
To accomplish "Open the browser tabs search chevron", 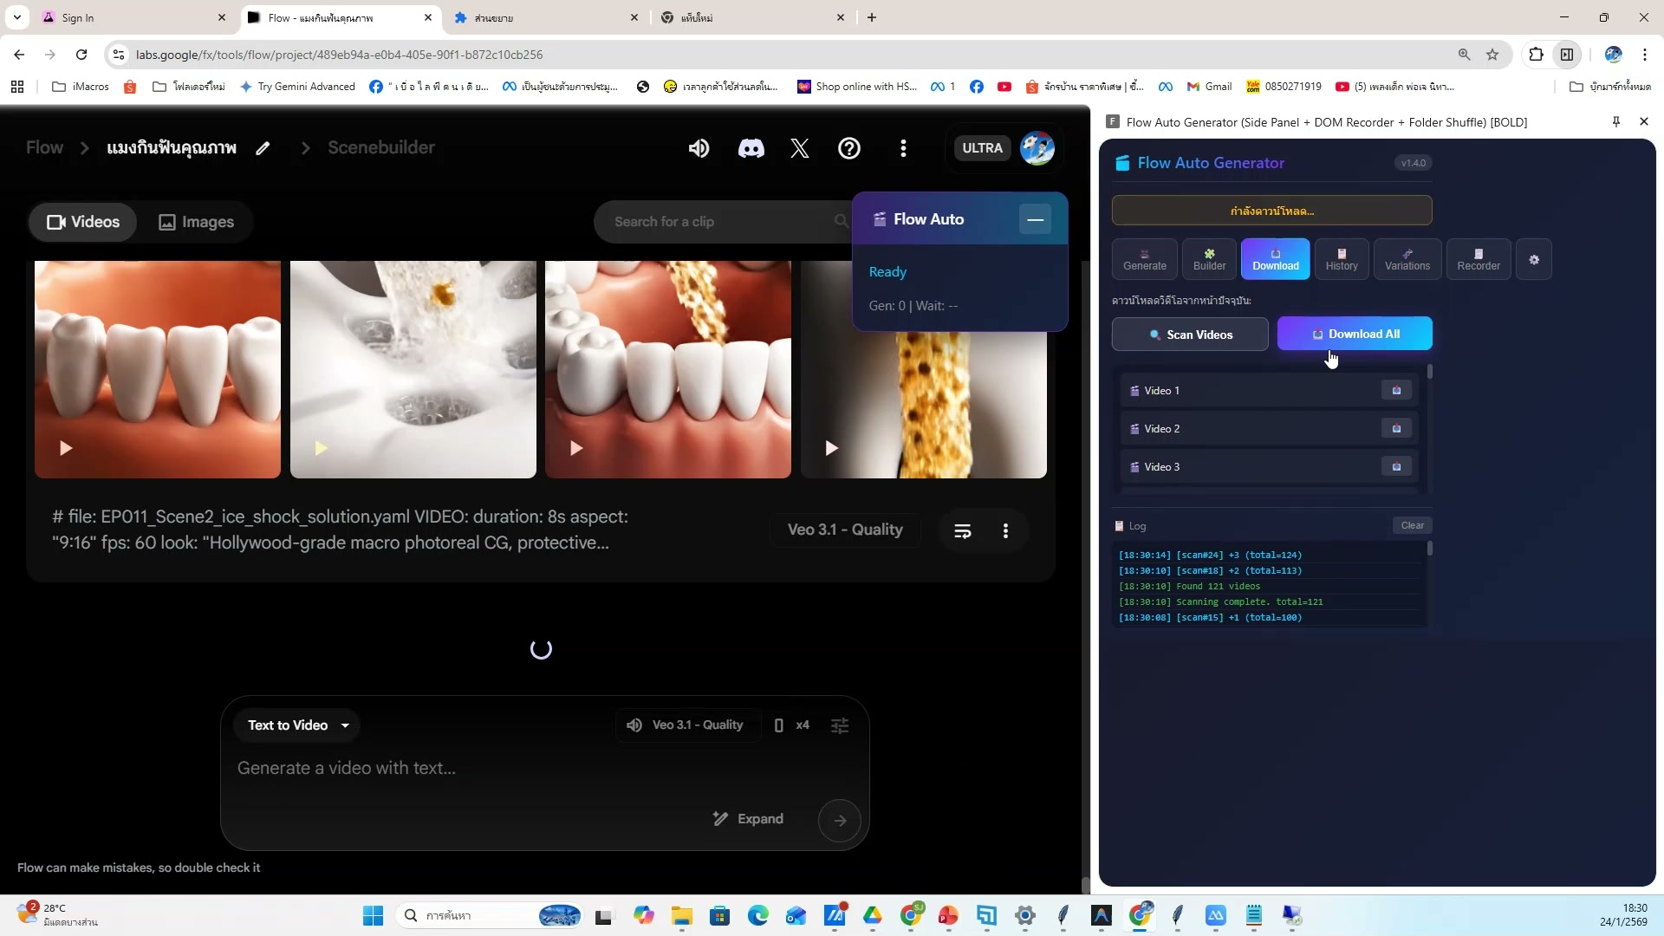I will 16,17.
